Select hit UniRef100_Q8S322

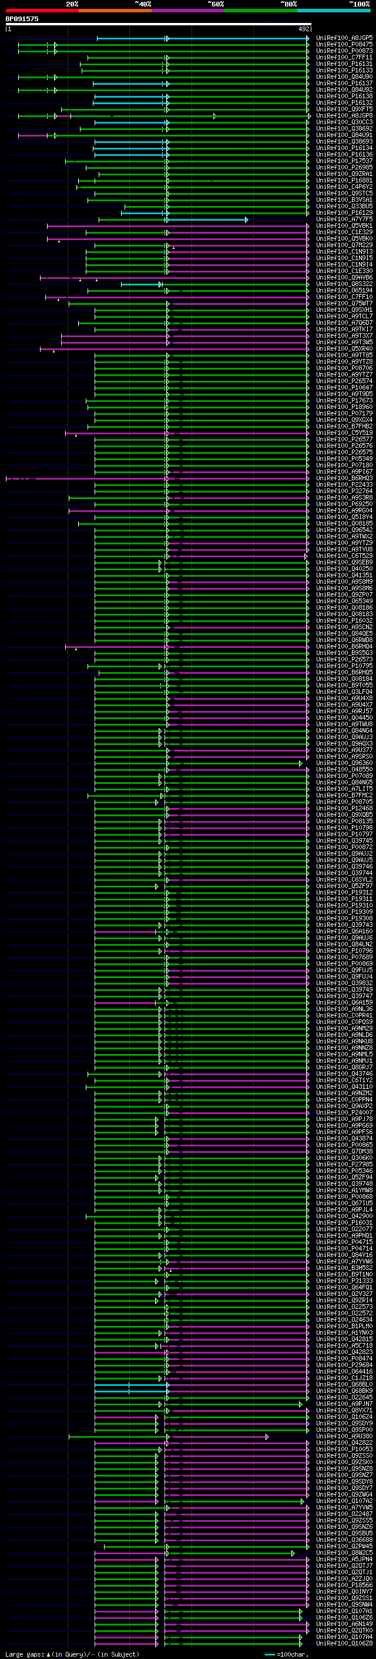tap(344, 284)
